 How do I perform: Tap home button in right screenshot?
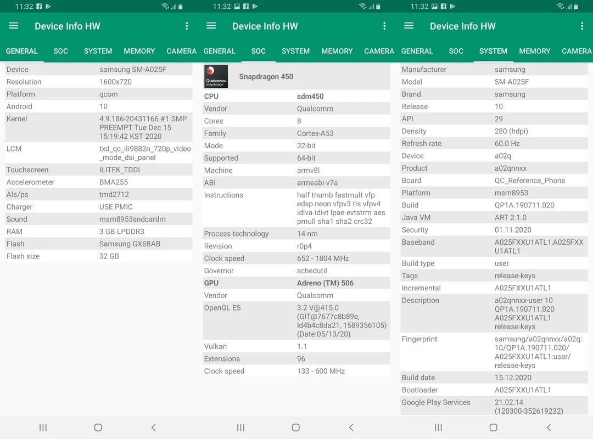coord(493,427)
